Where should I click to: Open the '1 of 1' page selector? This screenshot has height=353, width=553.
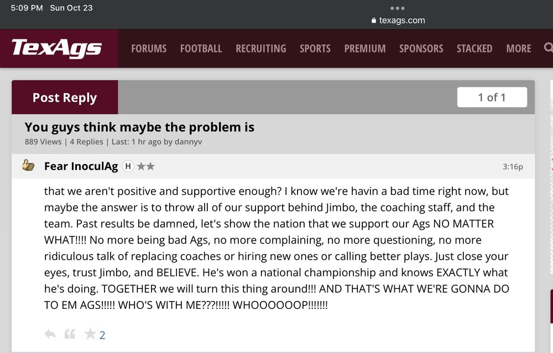pyautogui.click(x=492, y=97)
